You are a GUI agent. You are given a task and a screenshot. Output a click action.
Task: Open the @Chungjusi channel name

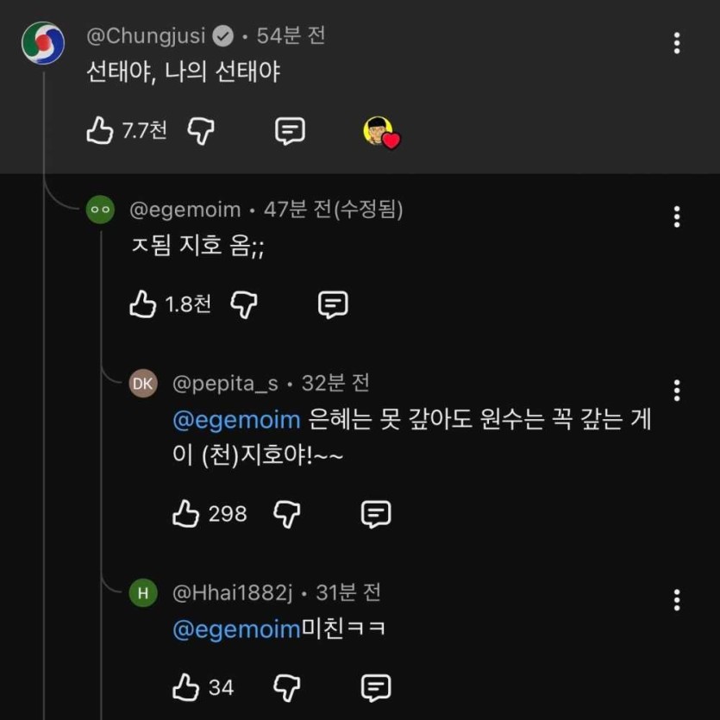[146, 36]
